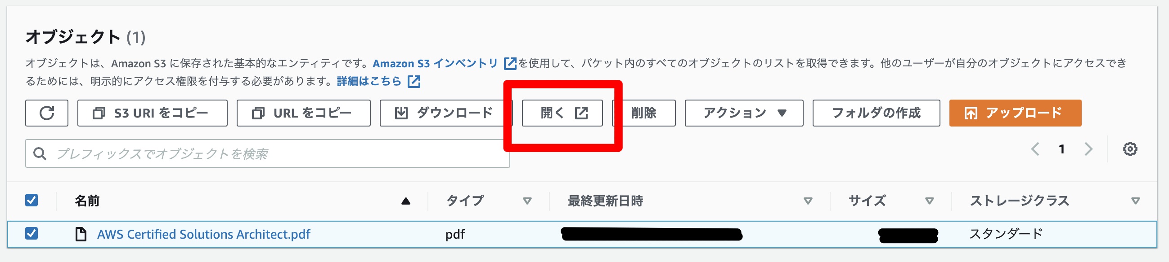Open Amazon S3 インベントリ link
Image resolution: width=1169 pixels, height=262 pixels.
(434, 63)
